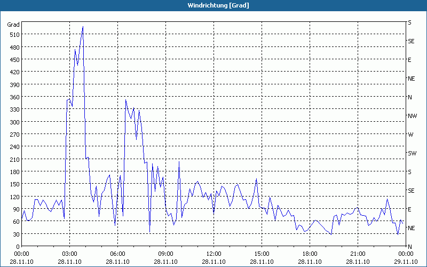Select the E compass label level with 450
The width and height of the screenshot is (427, 267).
click(409, 60)
